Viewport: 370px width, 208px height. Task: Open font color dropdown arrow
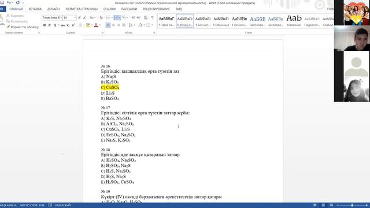[x=99, y=25]
